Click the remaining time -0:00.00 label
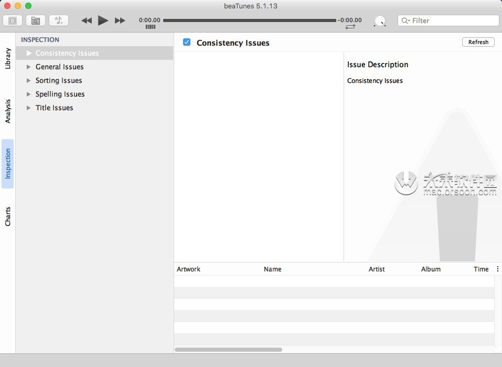This screenshot has width=502, height=367. pyautogui.click(x=349, y=20)
